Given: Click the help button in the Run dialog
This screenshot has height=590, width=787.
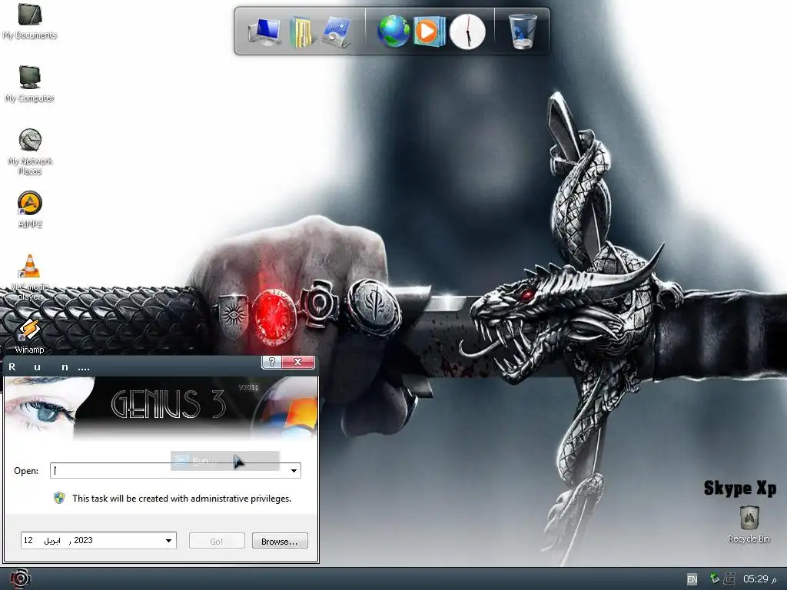Looking at the screenshot, I should (272, 362).
